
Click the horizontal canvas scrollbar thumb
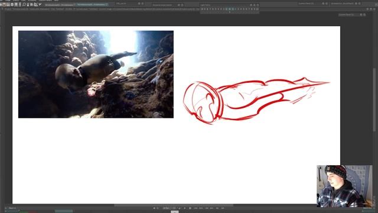[174, 205]
